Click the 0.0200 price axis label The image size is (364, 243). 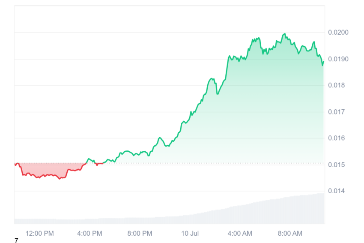338,32
